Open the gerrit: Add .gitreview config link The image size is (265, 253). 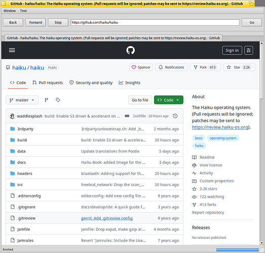[x=107, y=218]
